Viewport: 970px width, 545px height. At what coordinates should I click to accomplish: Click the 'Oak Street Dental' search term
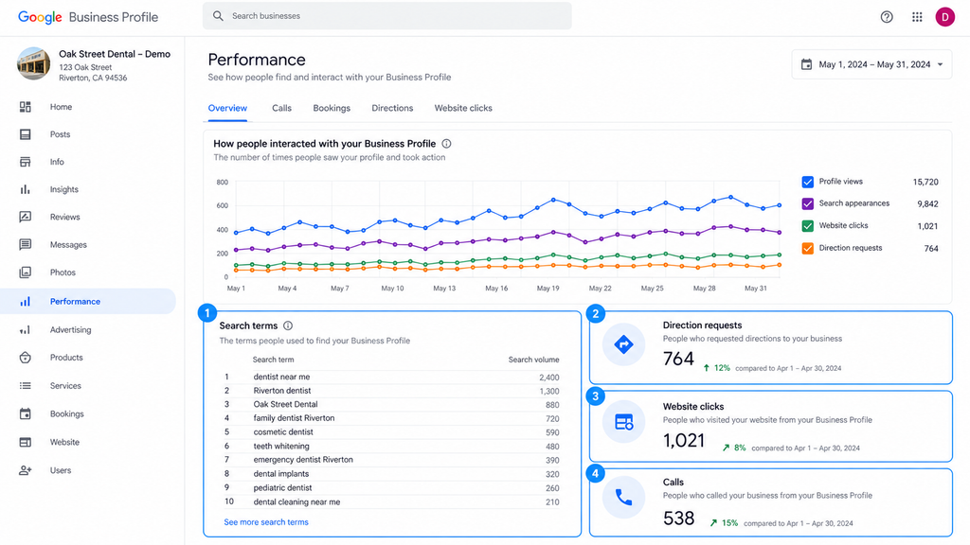pyautogui.click(x=285, y=404)
